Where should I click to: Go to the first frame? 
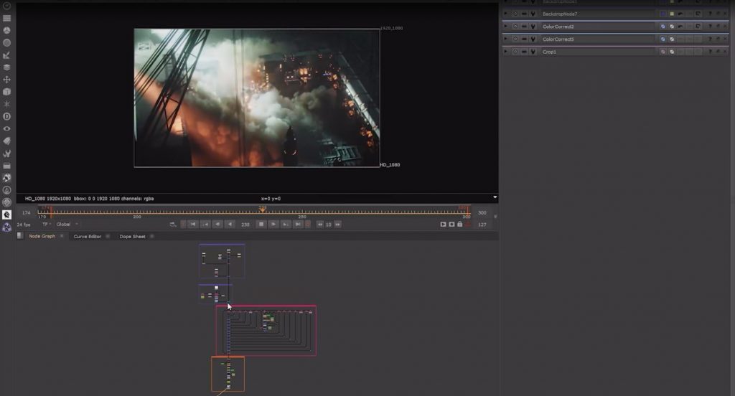click(193, 225)
